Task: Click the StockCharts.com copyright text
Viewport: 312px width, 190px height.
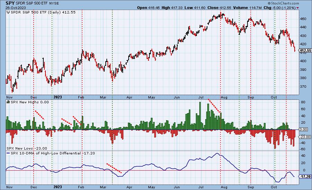Action: [x=283, y=3]
